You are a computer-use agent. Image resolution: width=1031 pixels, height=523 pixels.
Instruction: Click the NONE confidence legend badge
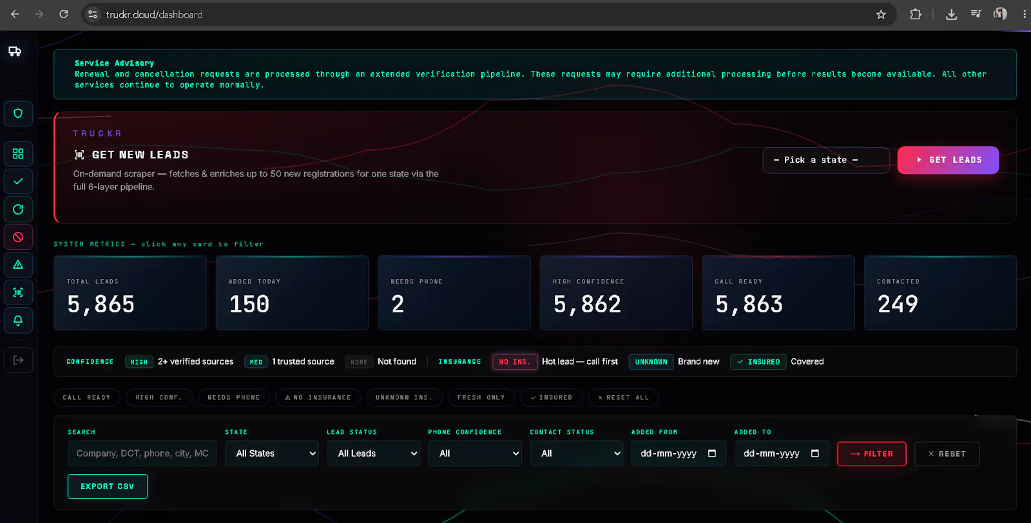(x=359, y=362)
